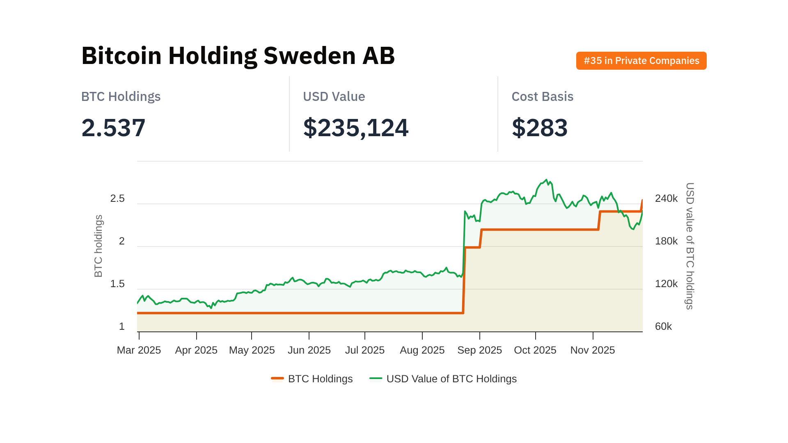Click the Mar 2025 x-axis label
788x443 pixels.
click(139, 350)
